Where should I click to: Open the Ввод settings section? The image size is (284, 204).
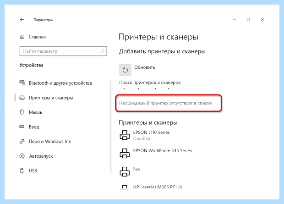point(34,127)
